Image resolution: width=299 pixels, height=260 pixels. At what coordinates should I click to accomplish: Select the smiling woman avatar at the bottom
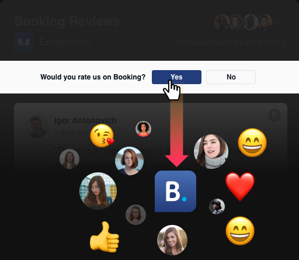[x=172, y=240]
